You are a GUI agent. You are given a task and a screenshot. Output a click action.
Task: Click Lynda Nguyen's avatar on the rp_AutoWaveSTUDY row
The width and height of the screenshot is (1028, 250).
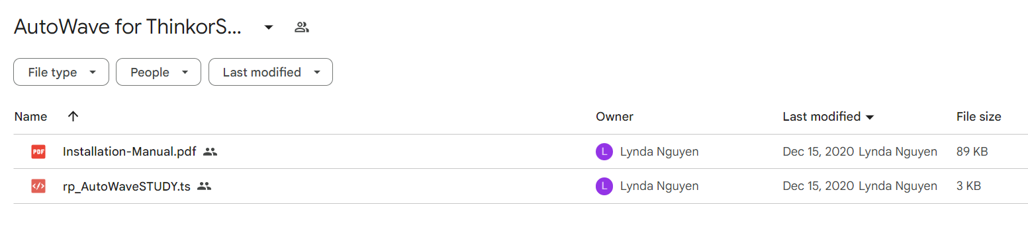tap(604, 187)
